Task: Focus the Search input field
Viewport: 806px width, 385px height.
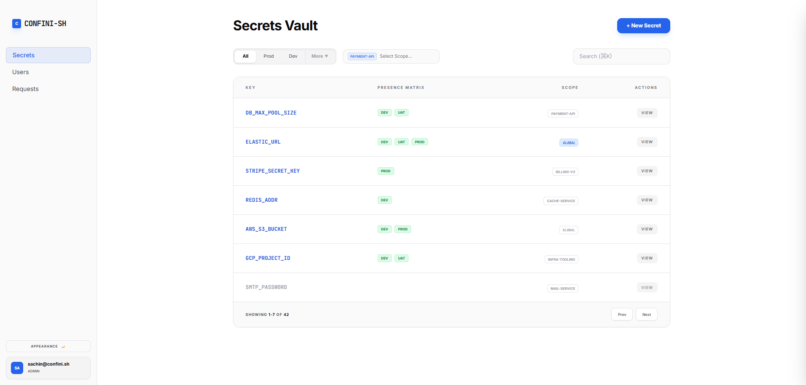Action: coord(621,56)
